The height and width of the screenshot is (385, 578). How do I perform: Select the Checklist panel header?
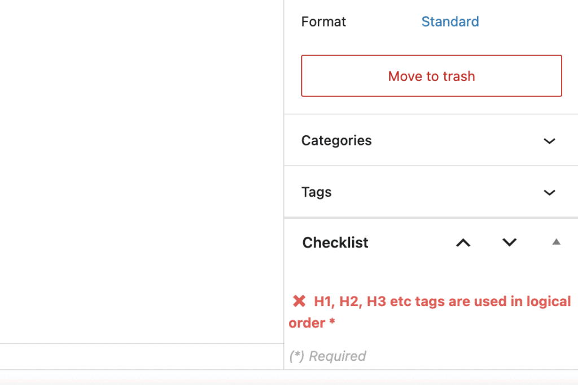(335, 242)
